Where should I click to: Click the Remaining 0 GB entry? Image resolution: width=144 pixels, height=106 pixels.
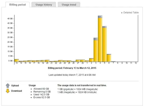point(42,92)
